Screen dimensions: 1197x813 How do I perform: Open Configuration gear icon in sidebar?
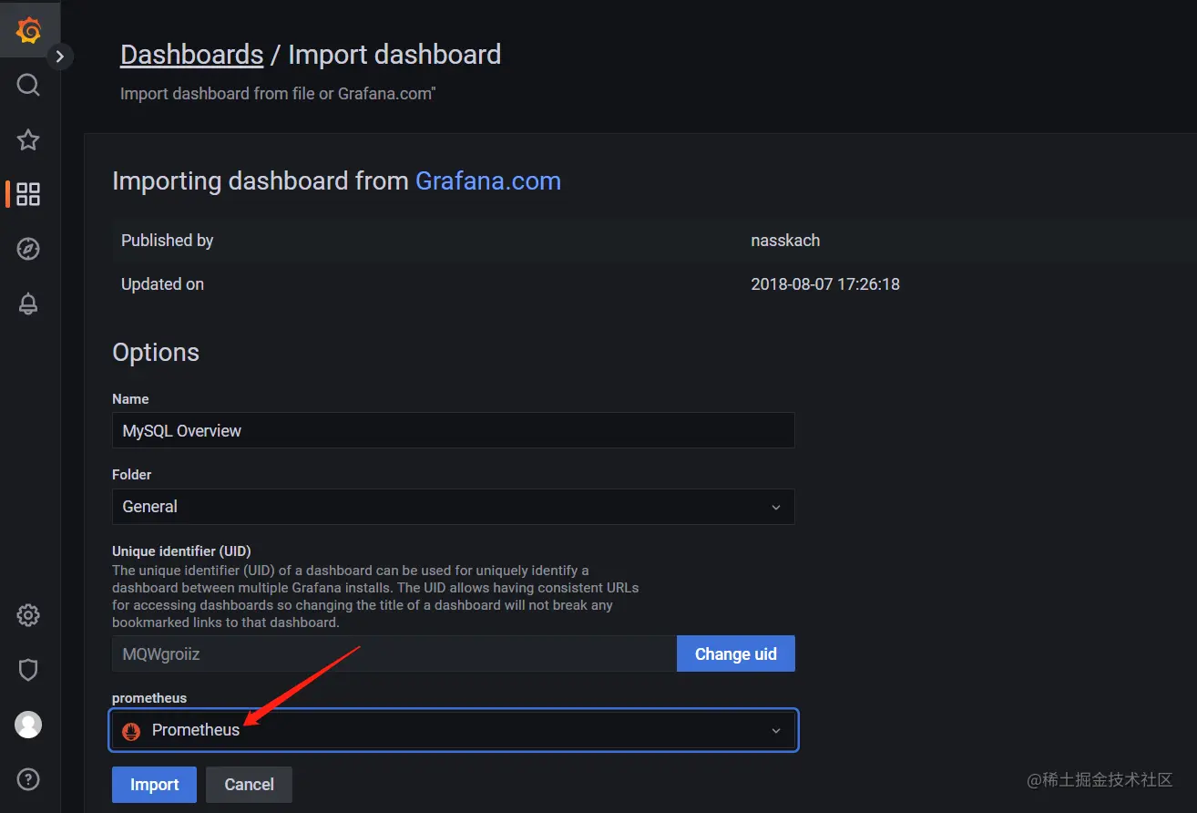click(29, 615)
